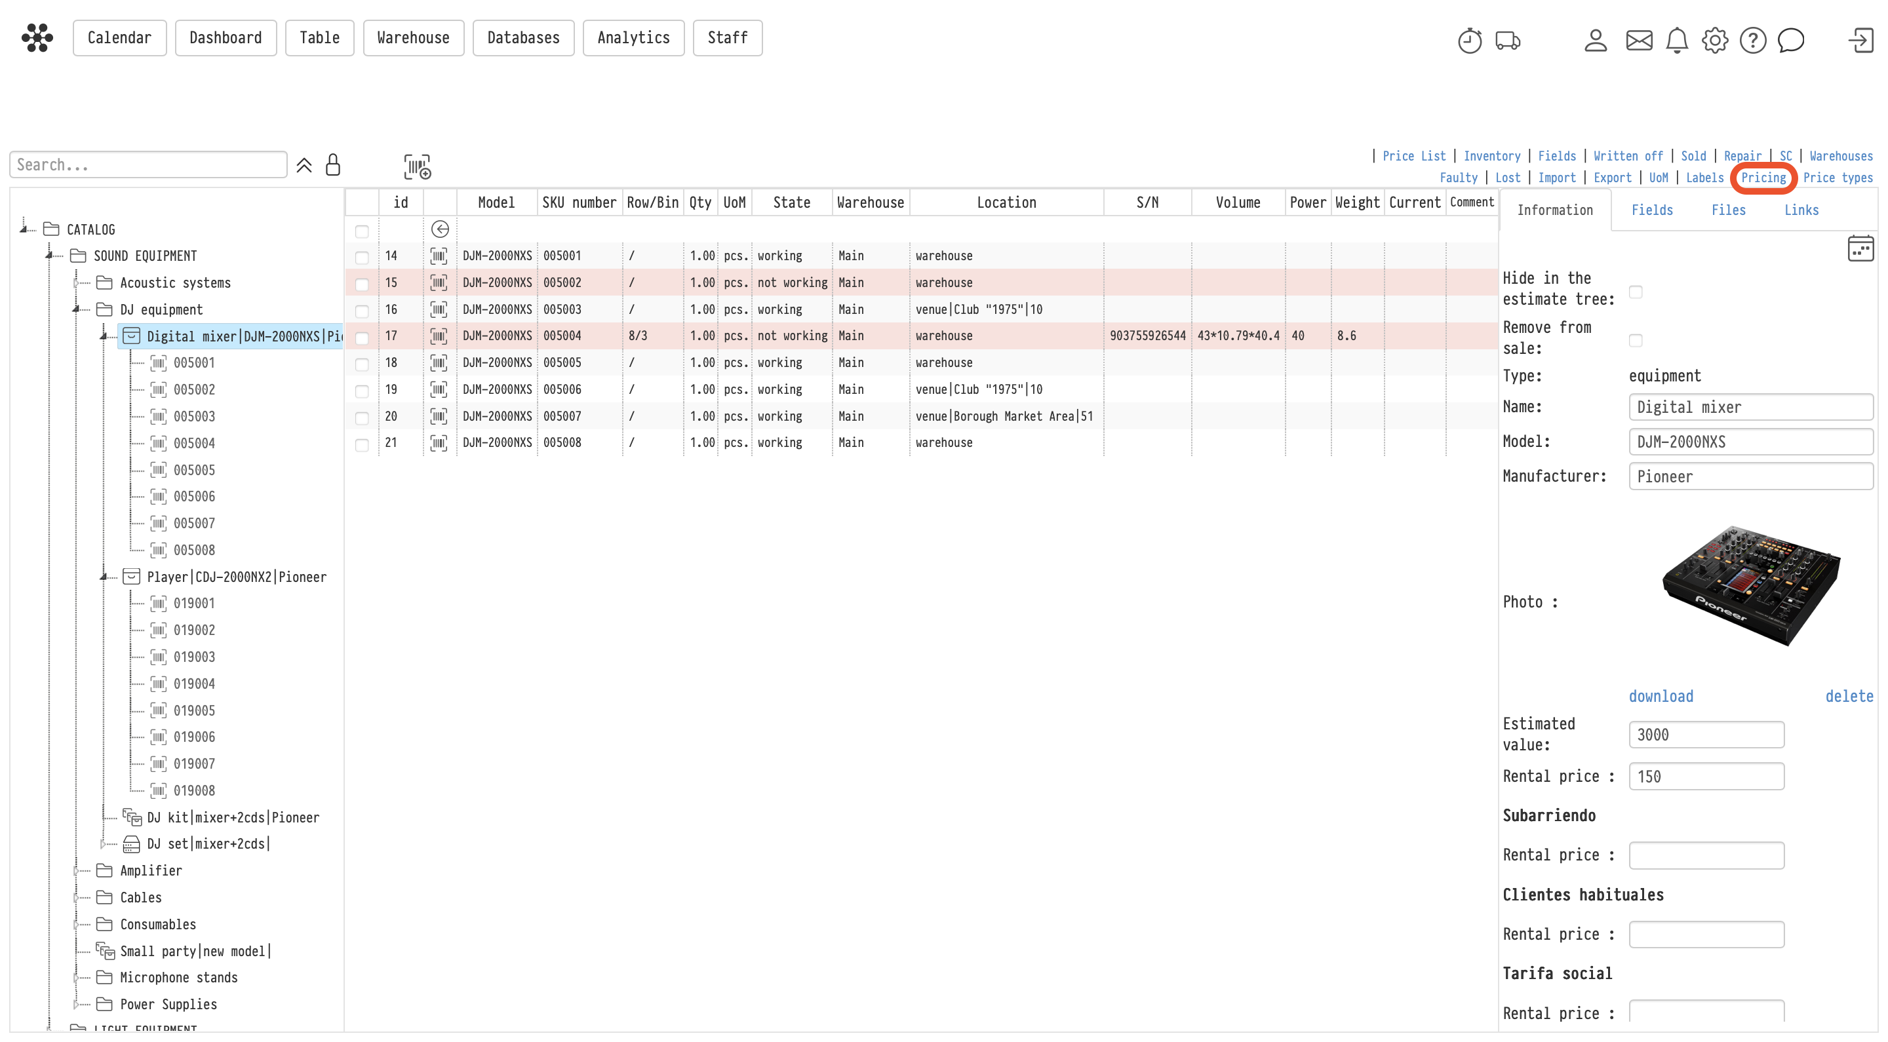This screenshot has width=1888, height=1042.
Task: Collapse the Player CDJ-2000NX2 tree node
Action: tap(104, 577)
